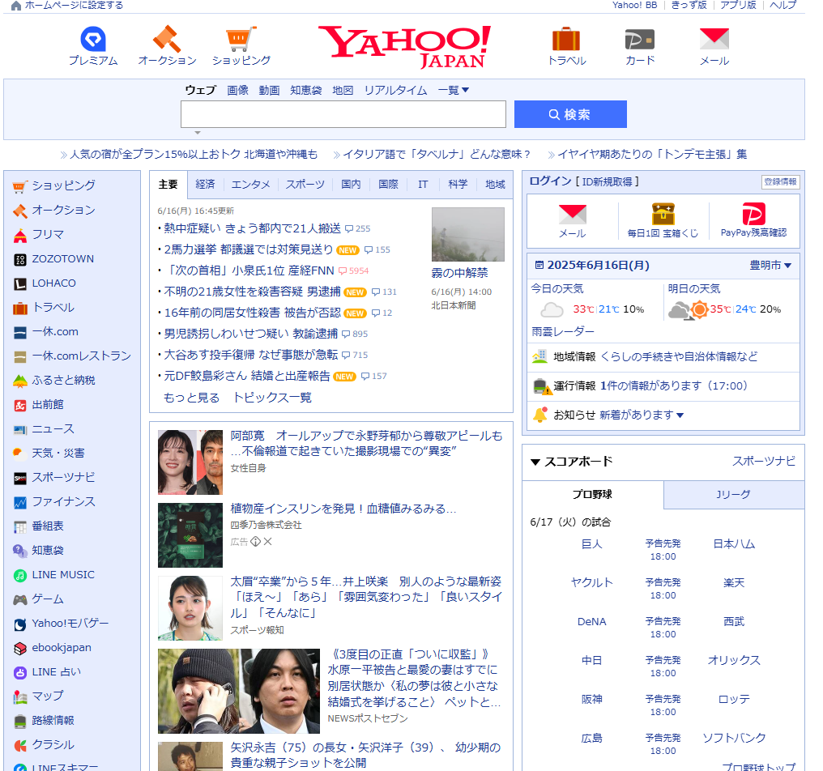Viewport: 823px width, 771px height.
Task: Open the ヘルプ link at top right
Action: point(783,5)
